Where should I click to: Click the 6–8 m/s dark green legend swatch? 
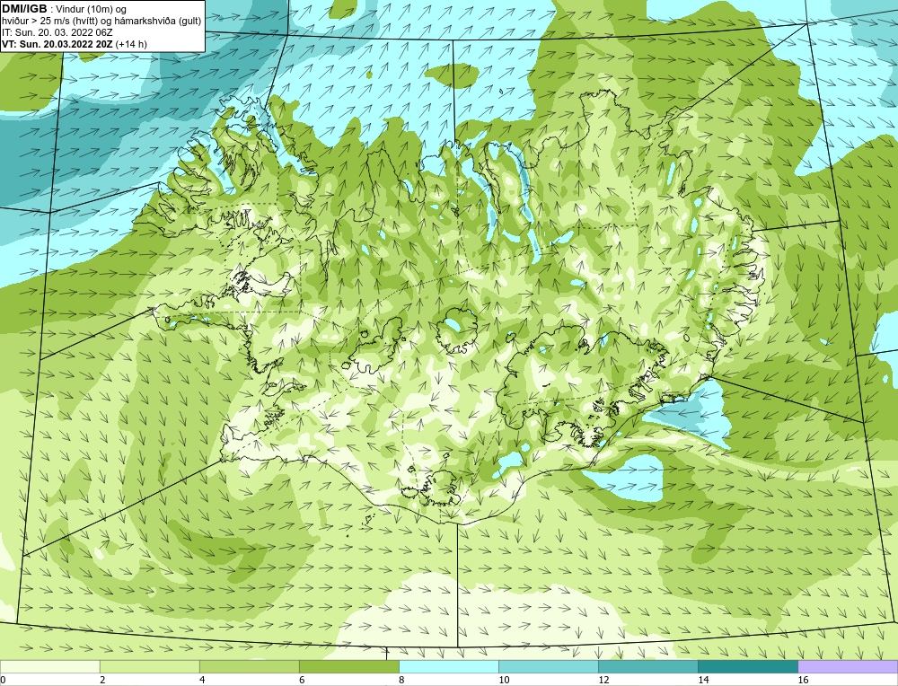(348, 666)
